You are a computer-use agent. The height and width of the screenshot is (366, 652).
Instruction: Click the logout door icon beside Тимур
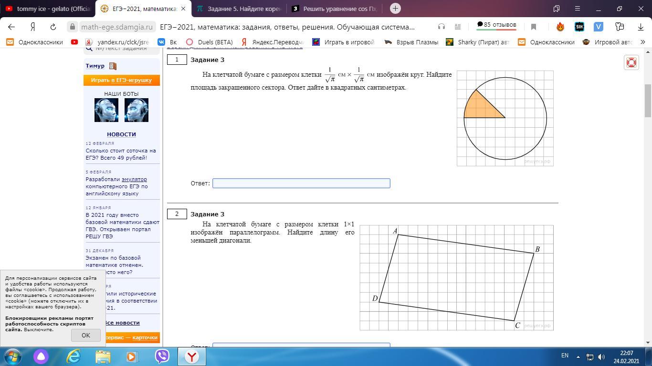pos(113,66)
